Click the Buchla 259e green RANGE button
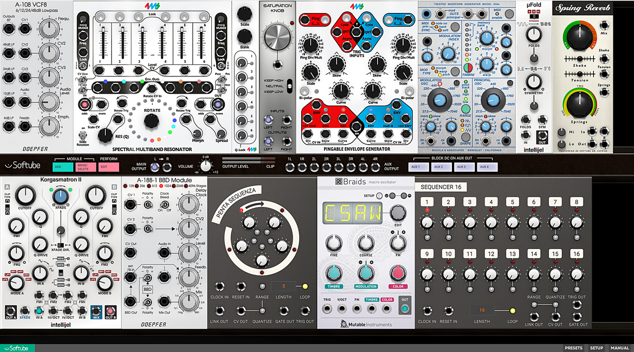The height and width of the screenshot is (352, 634). (x=466, y=109)
